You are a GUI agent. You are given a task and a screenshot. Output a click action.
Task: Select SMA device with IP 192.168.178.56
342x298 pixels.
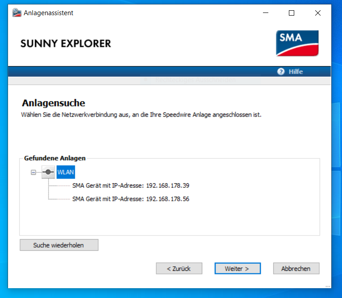click(131, 199)
